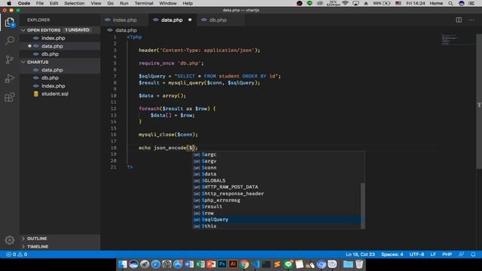The width and height of the screenshot is (482, 271).
Task: Launch Illustrator from the dock
Action: click(233, 264)
